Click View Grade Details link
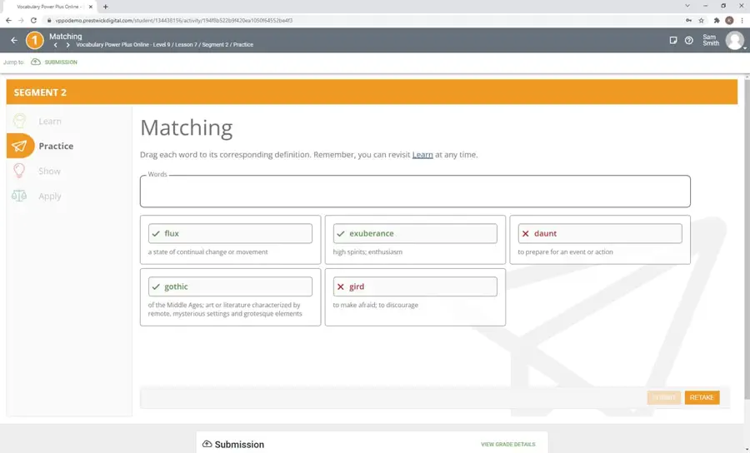 [507, 445]
